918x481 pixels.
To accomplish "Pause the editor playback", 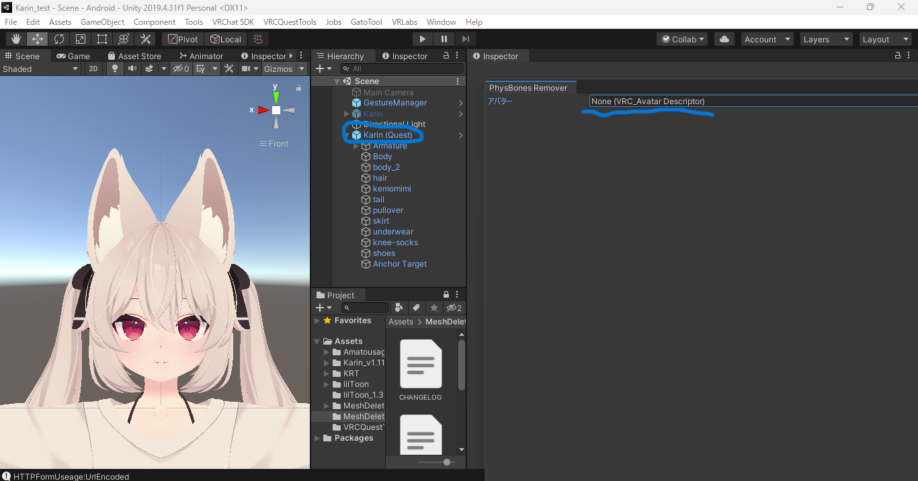I will pyautogui.click(x=444, y=39).
